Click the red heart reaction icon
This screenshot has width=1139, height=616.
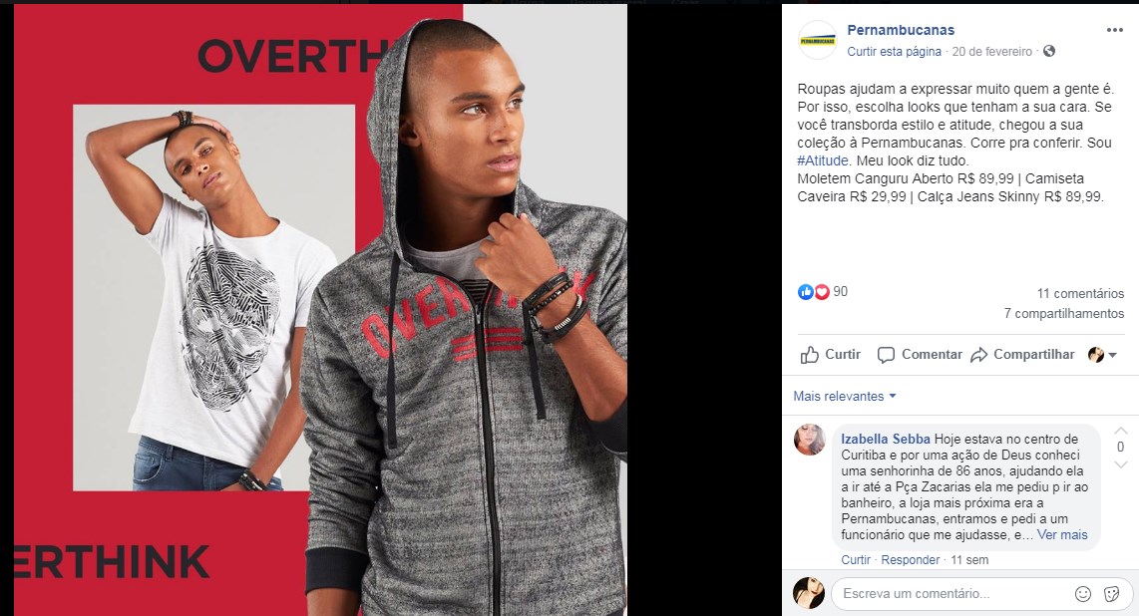coord(822,292)
